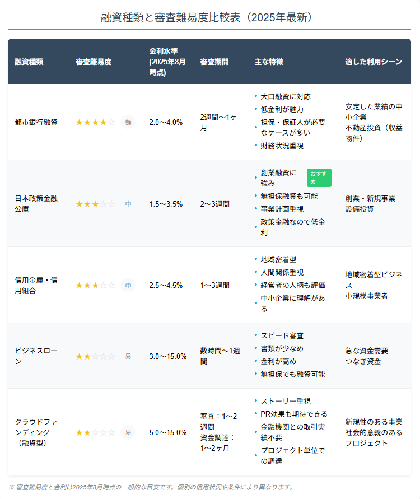Select the 2.0〜4.0% interest rate cell

166,122
